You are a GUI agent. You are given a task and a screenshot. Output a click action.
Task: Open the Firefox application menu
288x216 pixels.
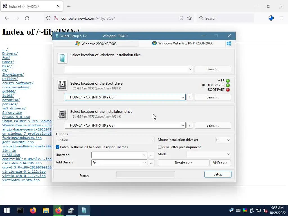pyautogui.click(x=281, y=18)
